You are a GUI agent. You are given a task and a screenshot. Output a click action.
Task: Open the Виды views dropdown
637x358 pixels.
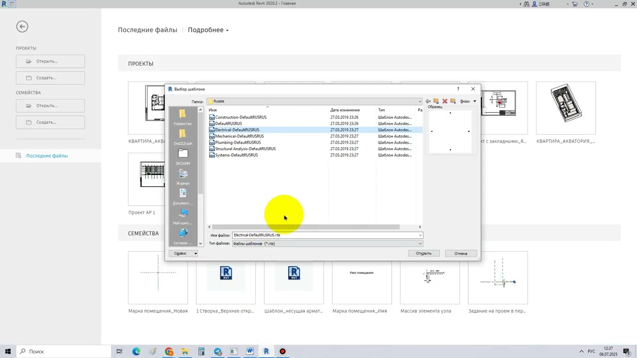click(468, 101)
